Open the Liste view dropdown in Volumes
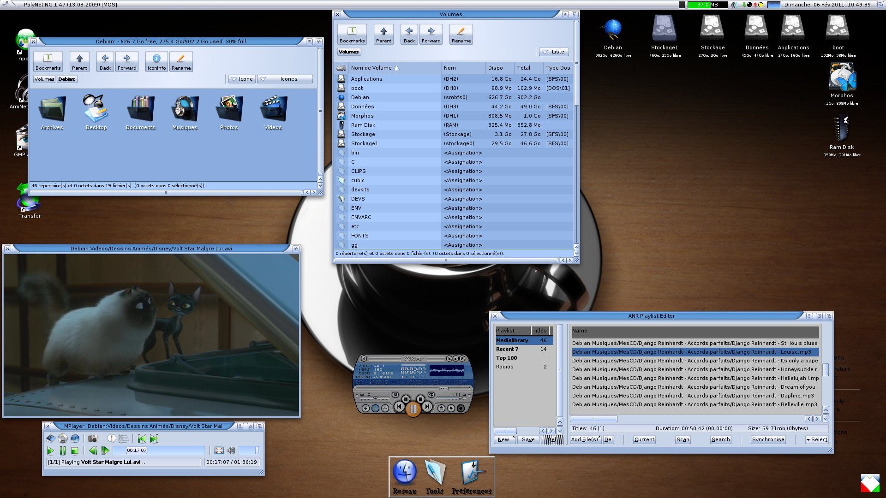The width and height of the screenshot is (886, 498). (x=554, y=52)
